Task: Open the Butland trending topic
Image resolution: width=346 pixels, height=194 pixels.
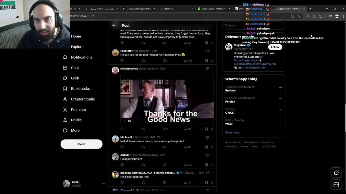Action: click(x=230, y=91)
